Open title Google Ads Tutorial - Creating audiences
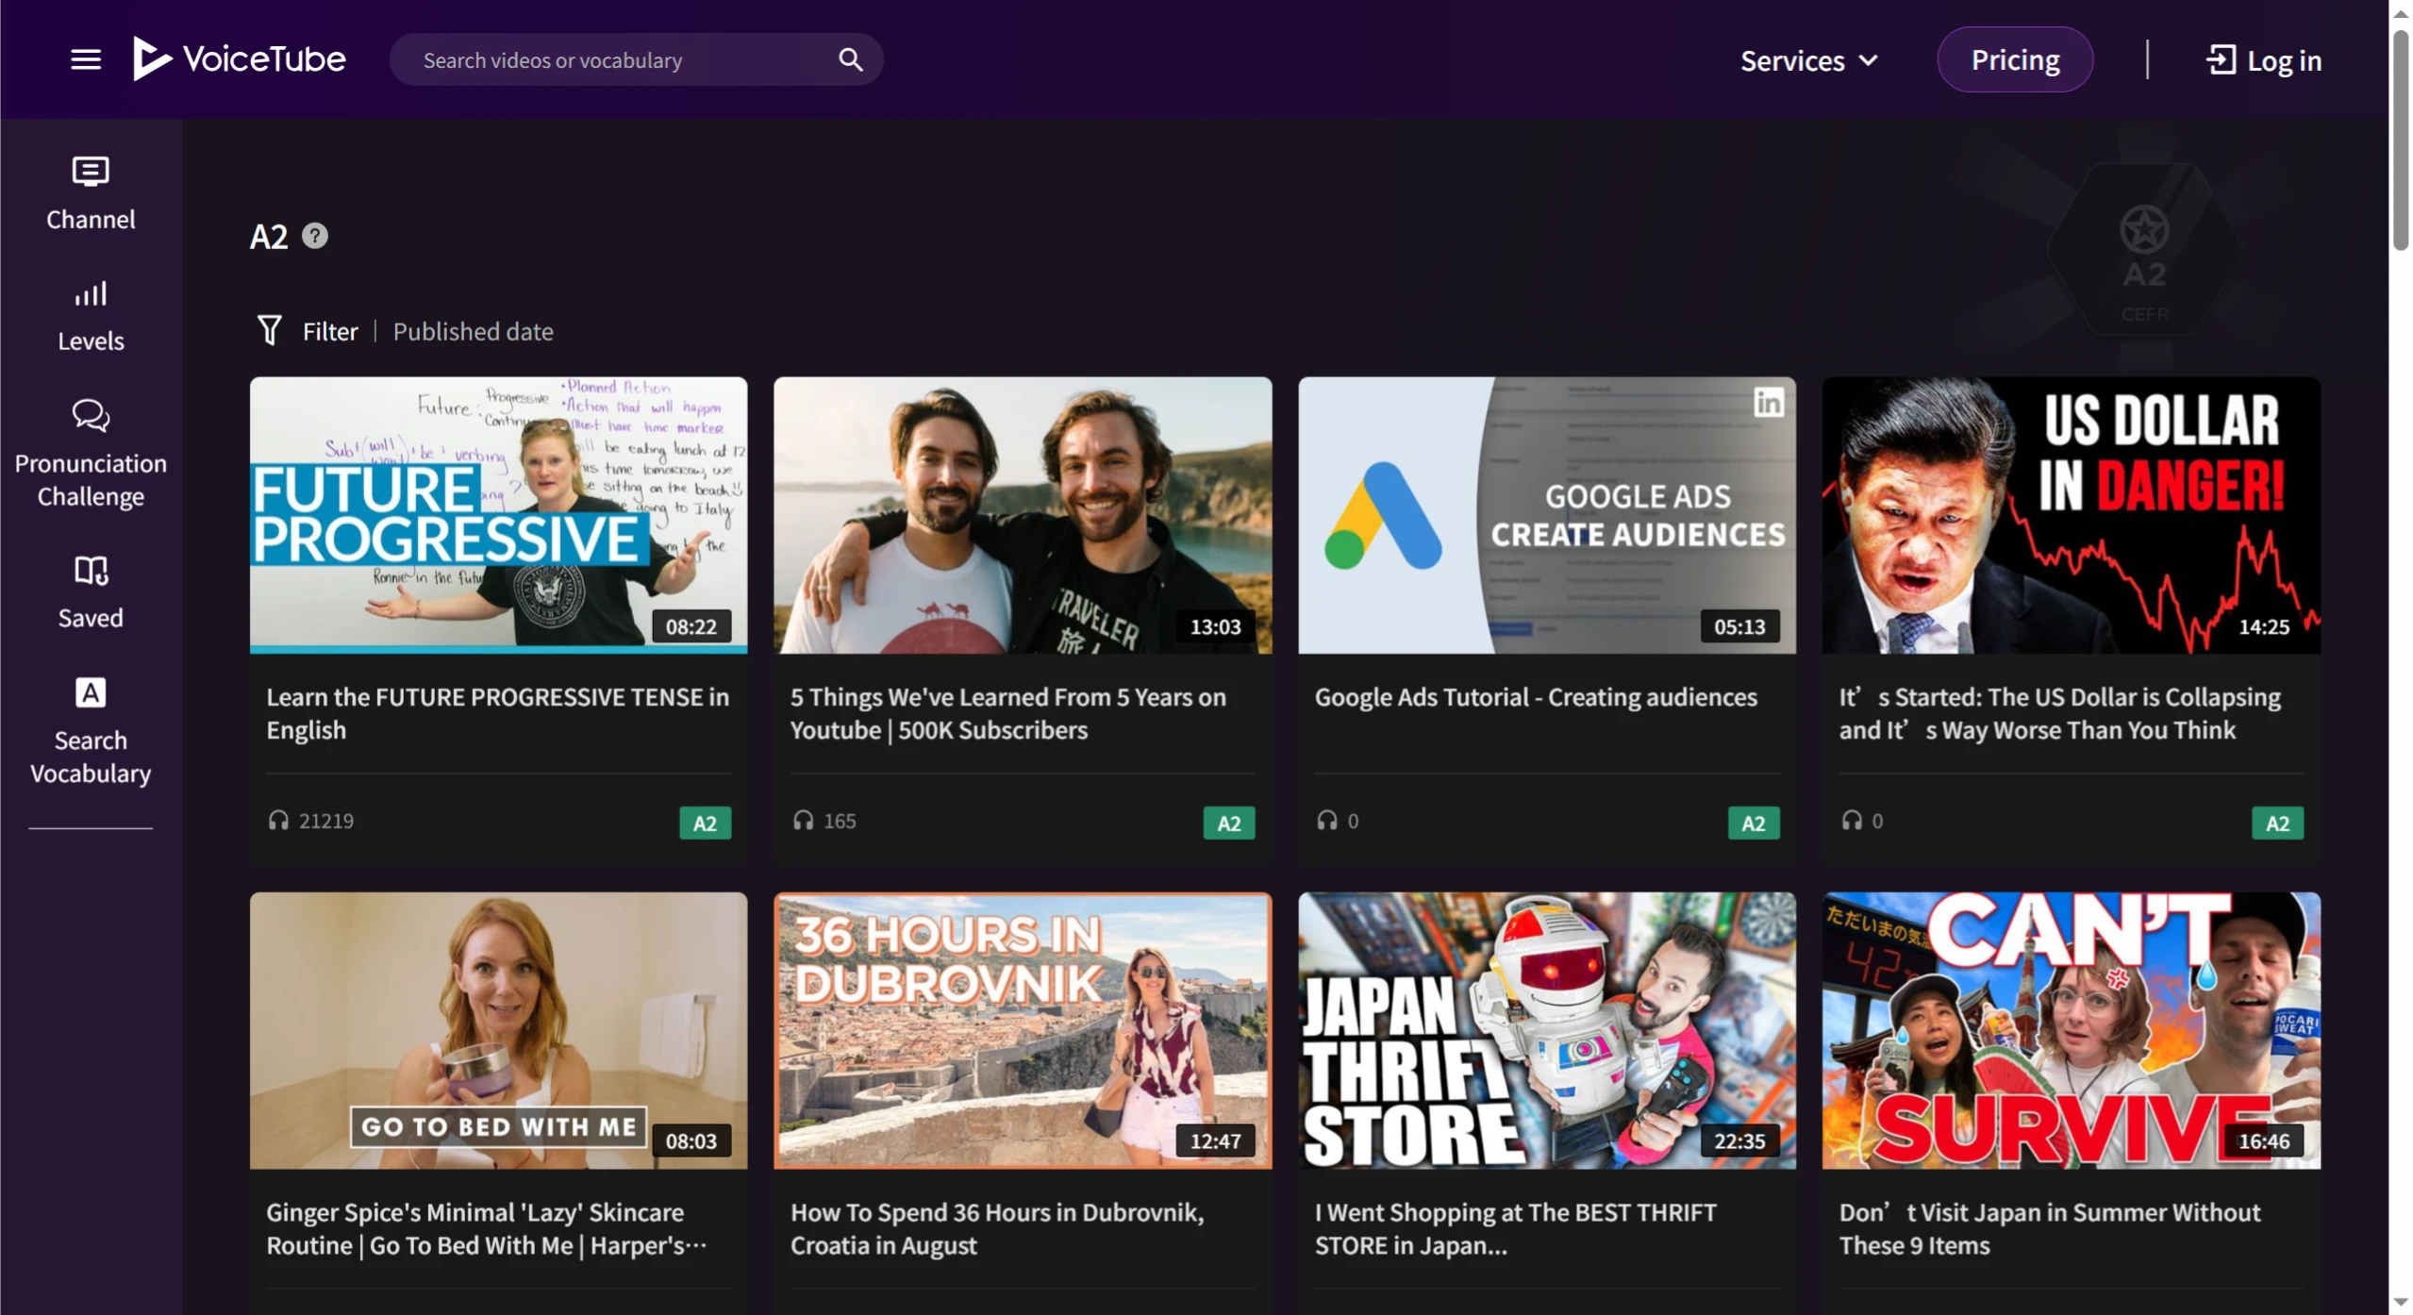Screen dimensions: 2413x1315 click(1536, 697)
